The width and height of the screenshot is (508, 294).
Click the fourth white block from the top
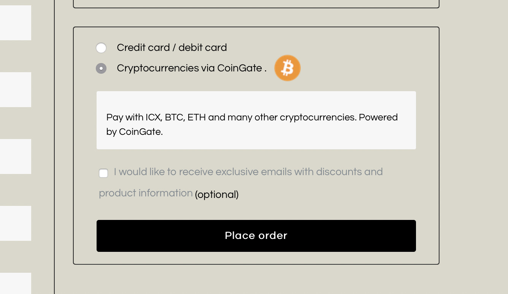(x=15, y=223)
